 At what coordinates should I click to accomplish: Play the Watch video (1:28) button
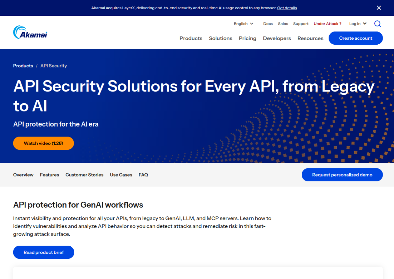(43, 143)
